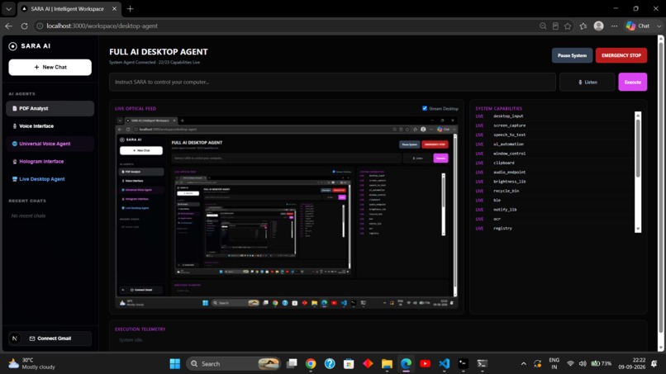
Task: Click the System Capabilities scrollbar up arrow
Action: (638, 115)
